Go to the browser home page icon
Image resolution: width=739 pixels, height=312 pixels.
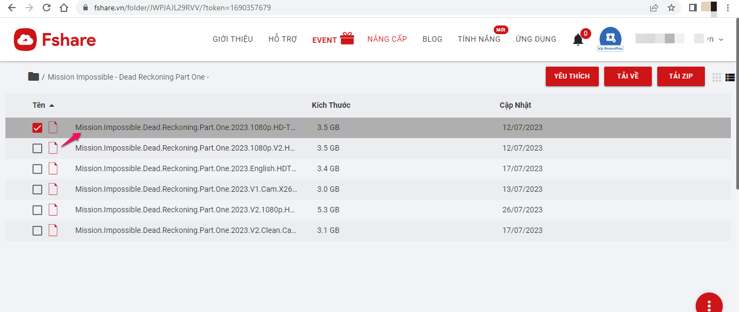pos(64,8)
